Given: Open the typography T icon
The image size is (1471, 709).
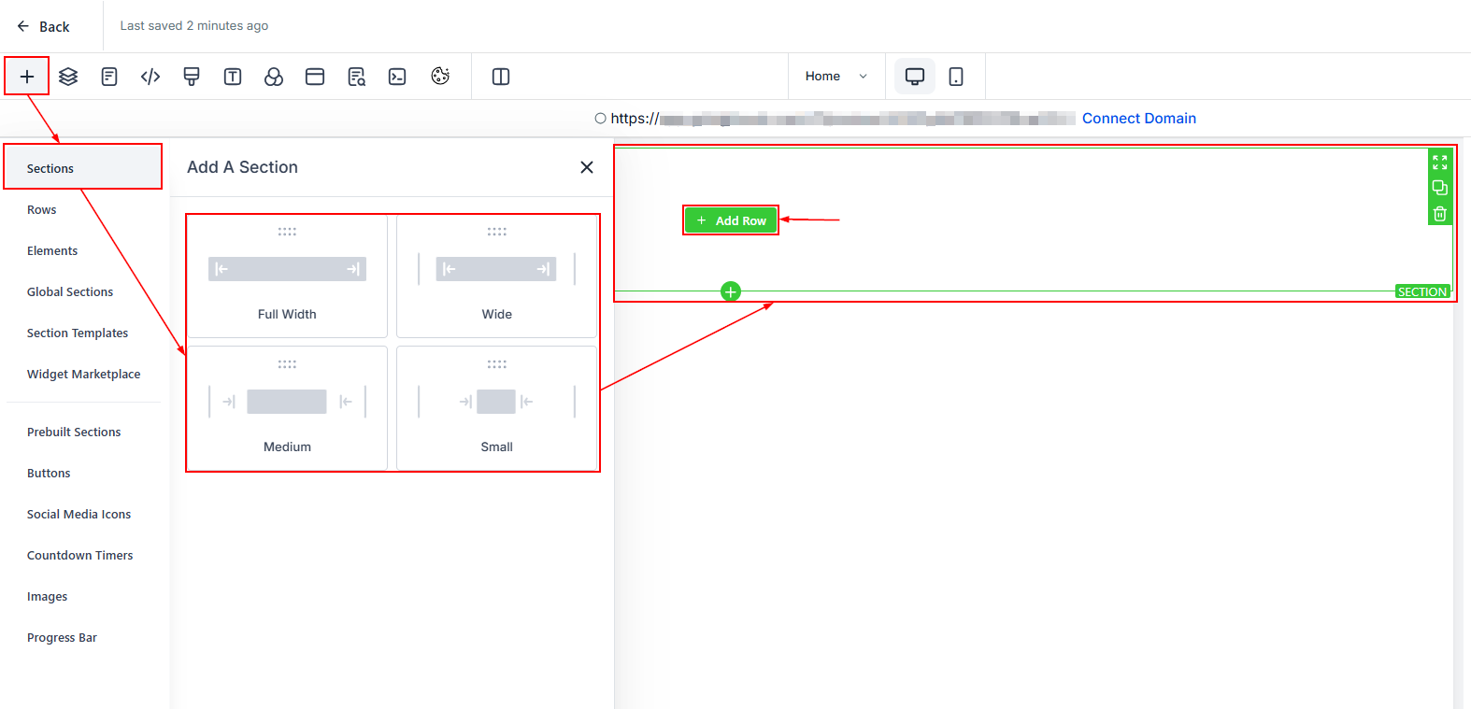Looking at the screenshot, I should [233, 77].
